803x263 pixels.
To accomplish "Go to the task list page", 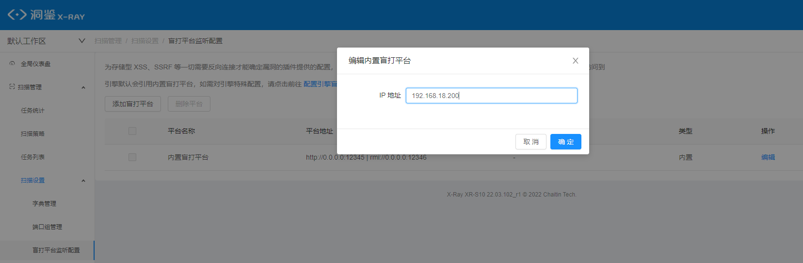I will pyautogui.click(x=32, y=157).
